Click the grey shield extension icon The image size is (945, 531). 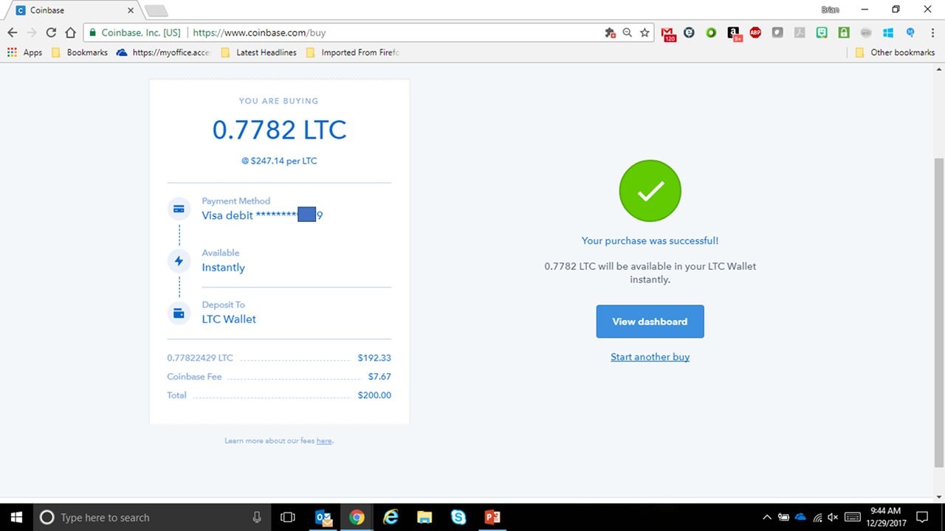[777, 32]
